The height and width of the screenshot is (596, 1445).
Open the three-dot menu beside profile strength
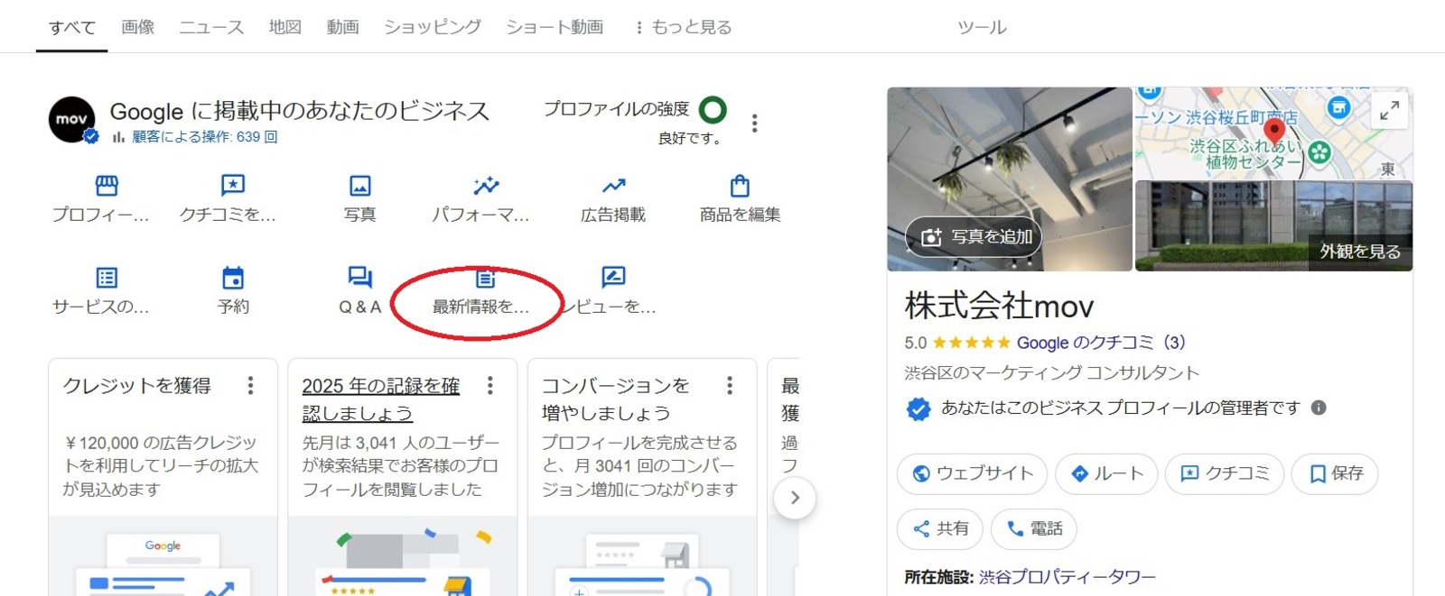(754, 123)
